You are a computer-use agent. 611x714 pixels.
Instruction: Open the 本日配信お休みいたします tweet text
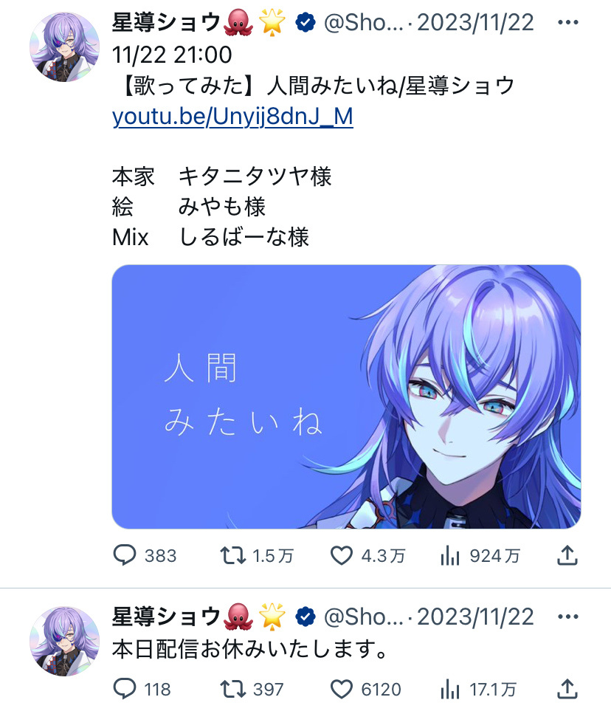pyautogui.click(x=249, y=649)
